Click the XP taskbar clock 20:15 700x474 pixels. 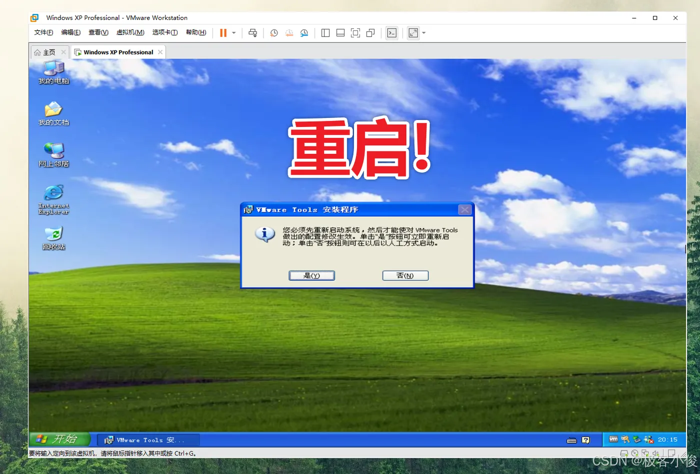[667, 440]
